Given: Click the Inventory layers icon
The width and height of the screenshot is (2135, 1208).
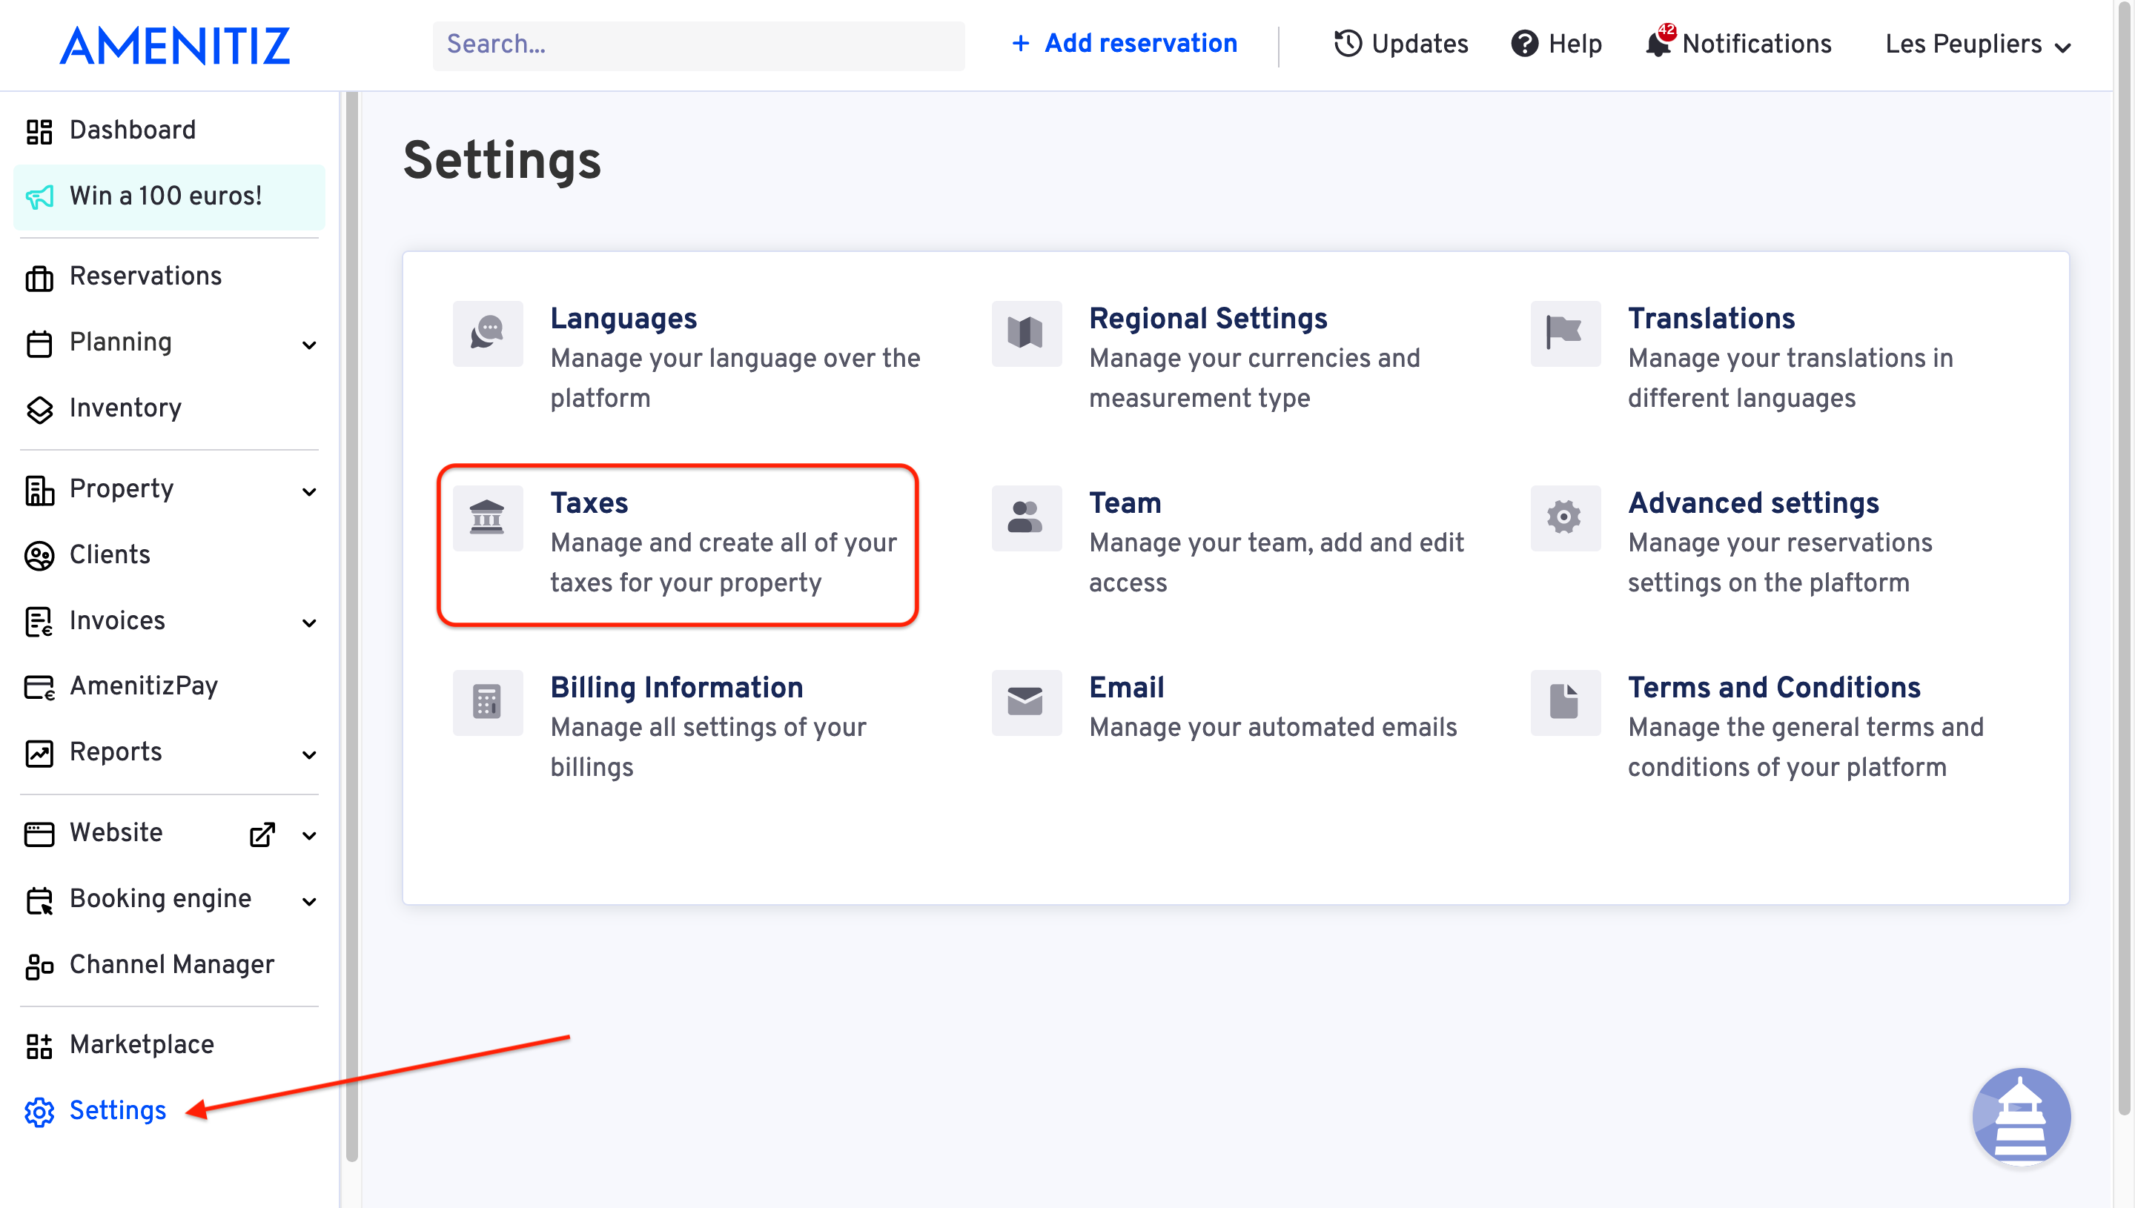Looking at the screenshot, I should 39,409.
